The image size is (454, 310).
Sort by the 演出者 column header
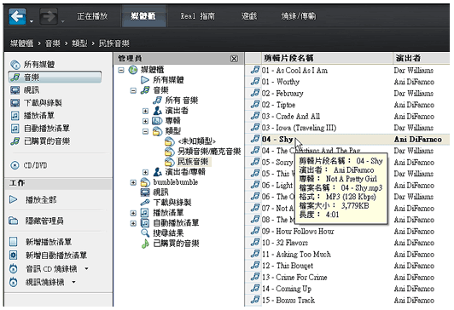[x=422, y=58]
